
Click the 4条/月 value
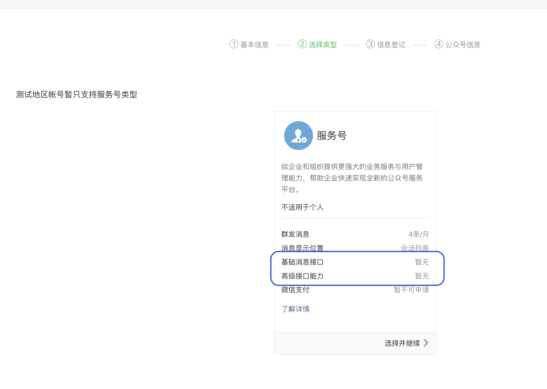coord(419,234)
